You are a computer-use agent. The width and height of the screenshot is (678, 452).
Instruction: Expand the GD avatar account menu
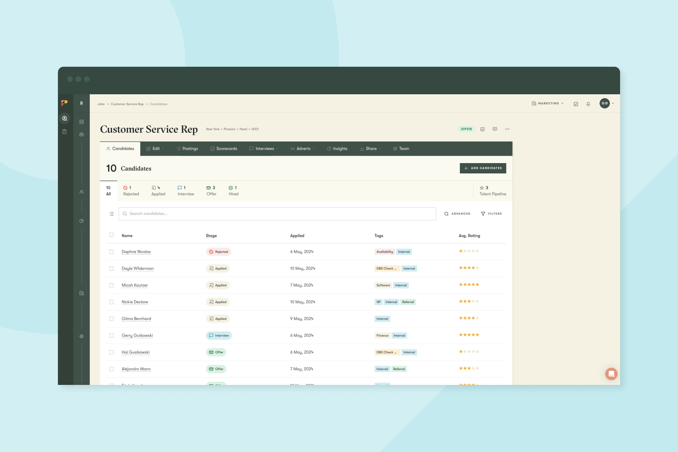[606, 103]
